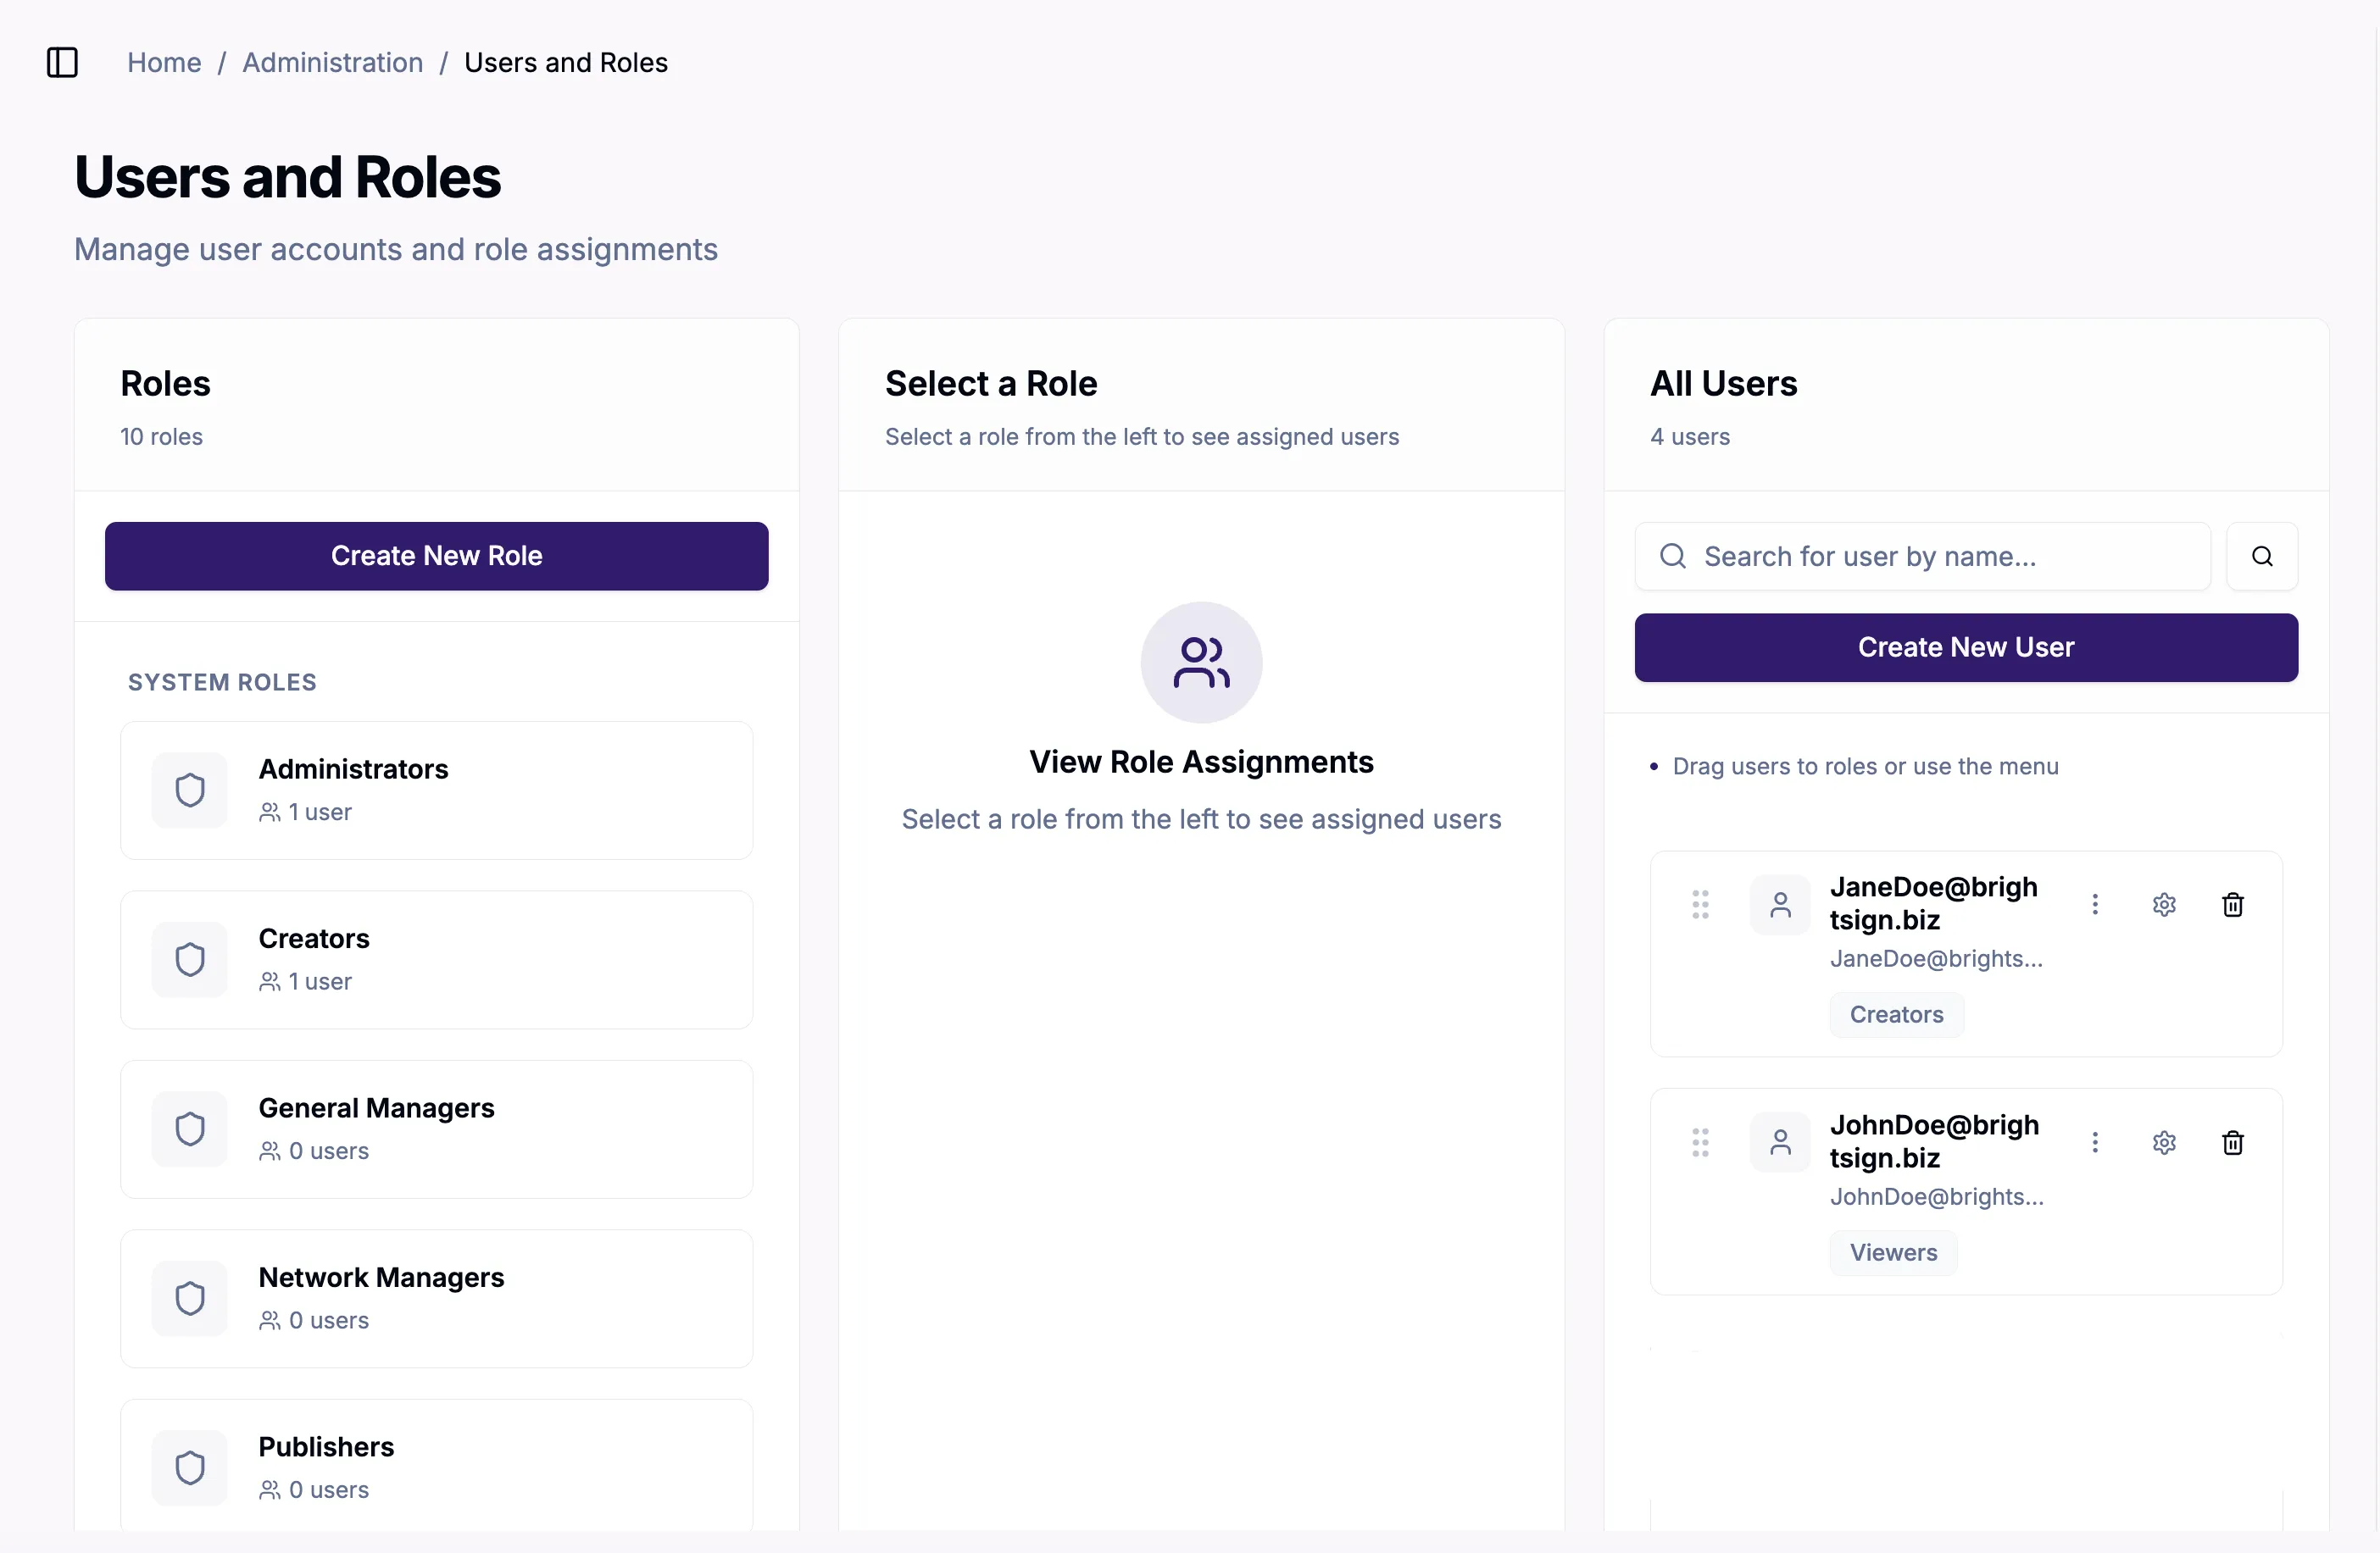
Task: Click the search magnifier button beside the search field
Action: click(2262, 556)
